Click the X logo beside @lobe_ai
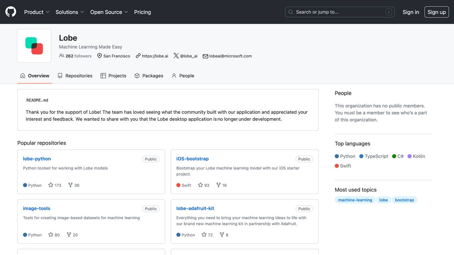 click(176, 56)
